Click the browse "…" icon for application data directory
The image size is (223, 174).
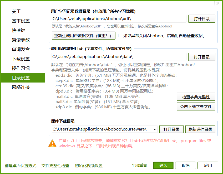pyautogui.click(x=185, y=56)
